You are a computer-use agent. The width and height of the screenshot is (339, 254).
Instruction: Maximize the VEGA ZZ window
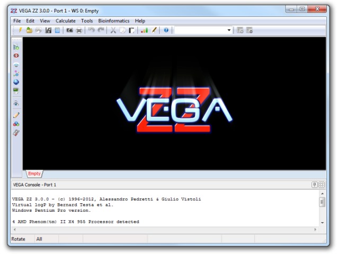pyautogui.click(x=302, y=10)
